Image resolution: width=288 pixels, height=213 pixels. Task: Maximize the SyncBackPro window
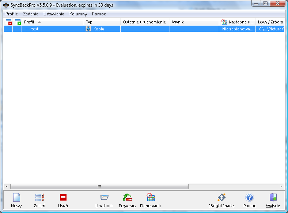point(265,4)
